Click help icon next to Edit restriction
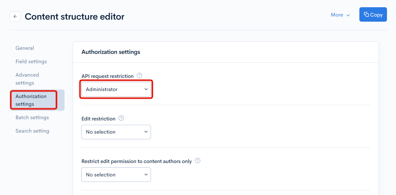This screenshot has width=396, height=195. pyautogui.click(x=121, y=118)
